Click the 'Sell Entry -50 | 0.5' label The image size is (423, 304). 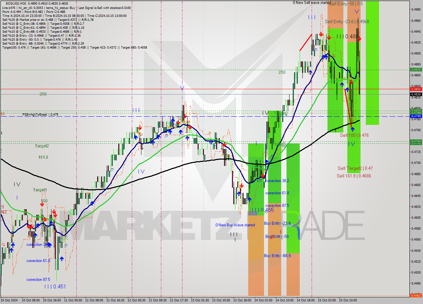[x=346, y=4]
